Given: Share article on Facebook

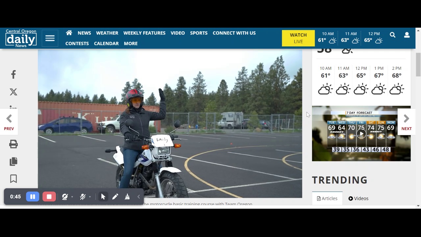Looking at the screenshot, I should (x=13, y=74).
